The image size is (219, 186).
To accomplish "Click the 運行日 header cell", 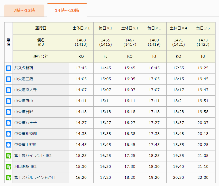I will click(x=41, y=28).
